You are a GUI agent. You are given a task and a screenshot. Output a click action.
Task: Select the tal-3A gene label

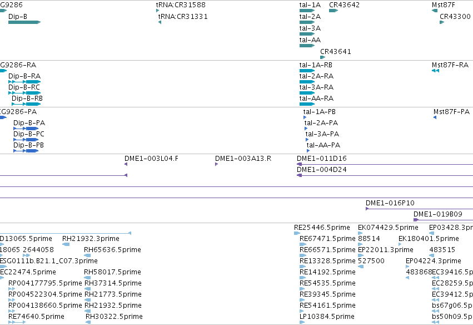coord(310,28)
